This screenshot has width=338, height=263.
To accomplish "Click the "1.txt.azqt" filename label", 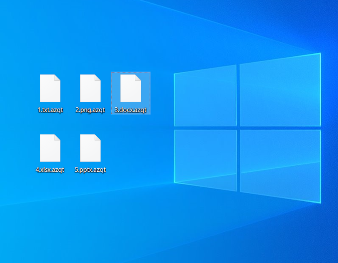I will [50, 110].
